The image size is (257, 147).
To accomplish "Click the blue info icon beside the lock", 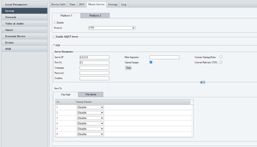I will [x=204, y=82].
